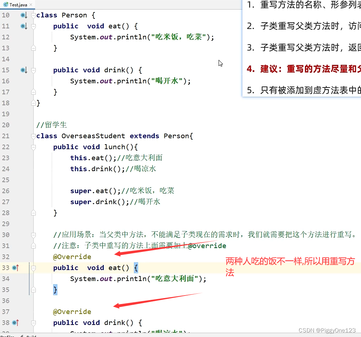Click the class fold end marker on line 18
This screenshot has width=361, height=337.
point(33,103)
